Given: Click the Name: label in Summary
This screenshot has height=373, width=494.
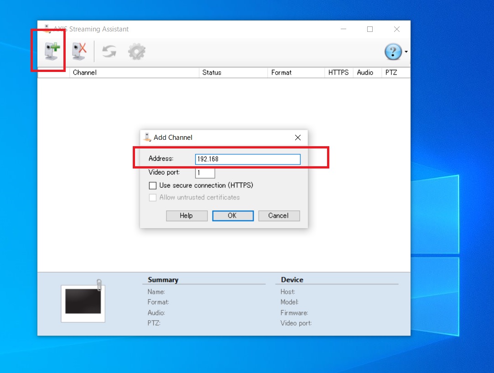Looking at the screenshot, I should 156,292.
